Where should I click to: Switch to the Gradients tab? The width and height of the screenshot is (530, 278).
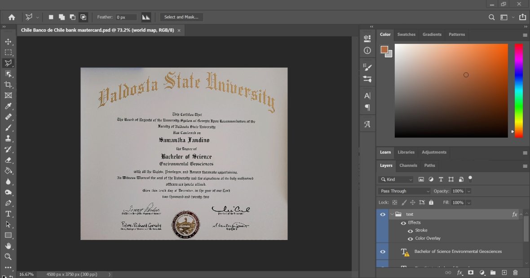click(432, 35)
